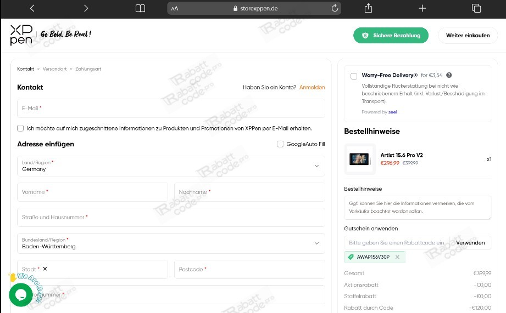The width and height of the screenshot is (506, 313).
Task: Go back with Safari's back arrow
Action: [32, 8]
